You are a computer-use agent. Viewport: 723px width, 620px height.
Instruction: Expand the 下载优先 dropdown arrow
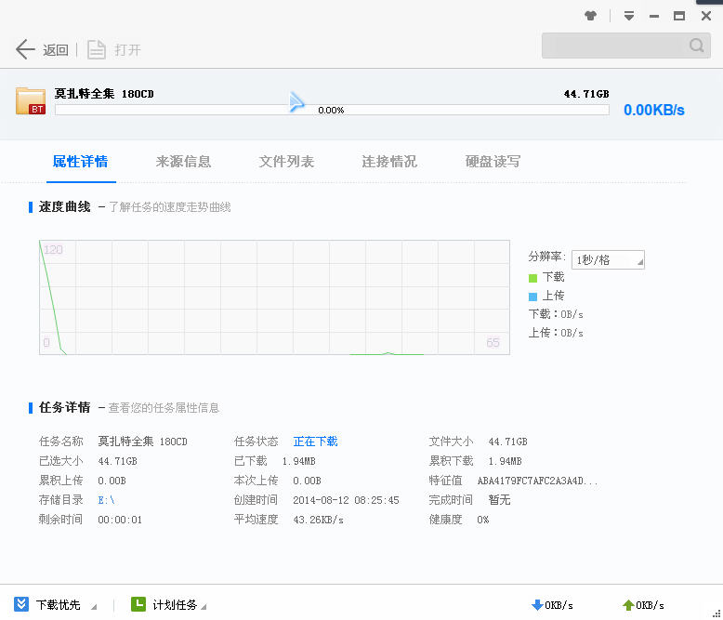tap(94, 607)
